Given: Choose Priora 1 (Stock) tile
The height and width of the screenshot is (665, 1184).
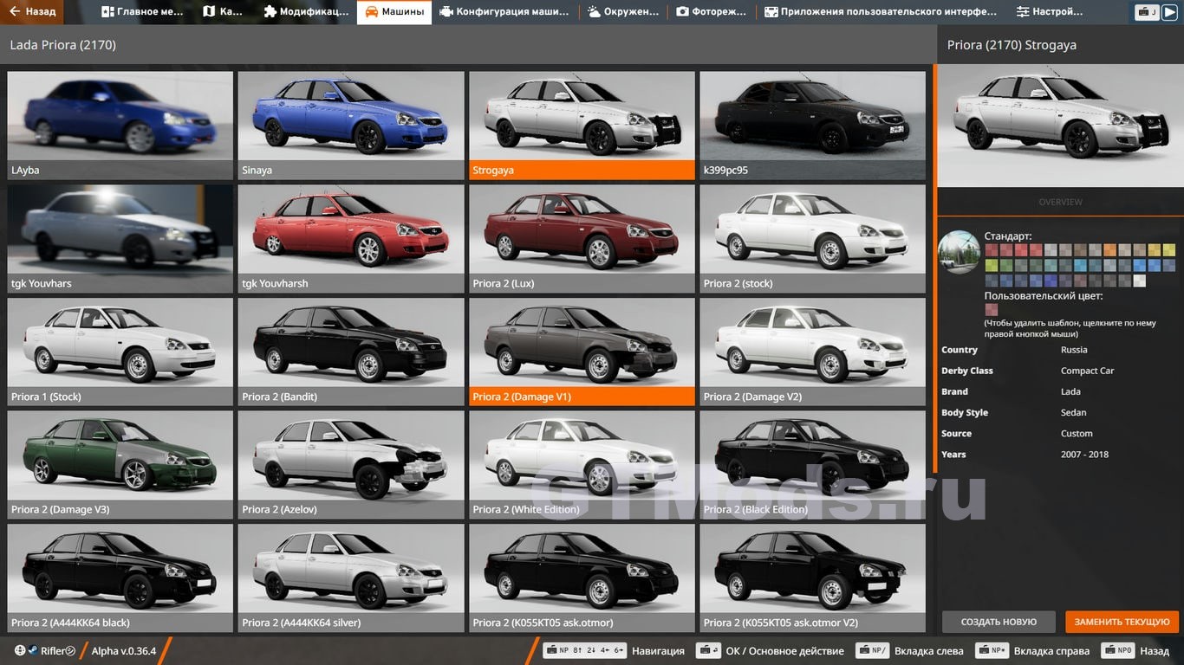Looking at the screenshot, I should coord(120,352).
